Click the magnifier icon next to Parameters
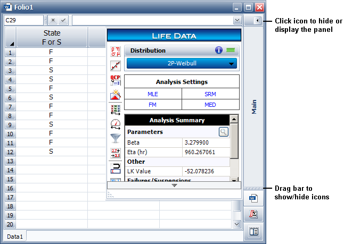The width and height of the screenshot is (344, 244). click(x=224, y=131)
